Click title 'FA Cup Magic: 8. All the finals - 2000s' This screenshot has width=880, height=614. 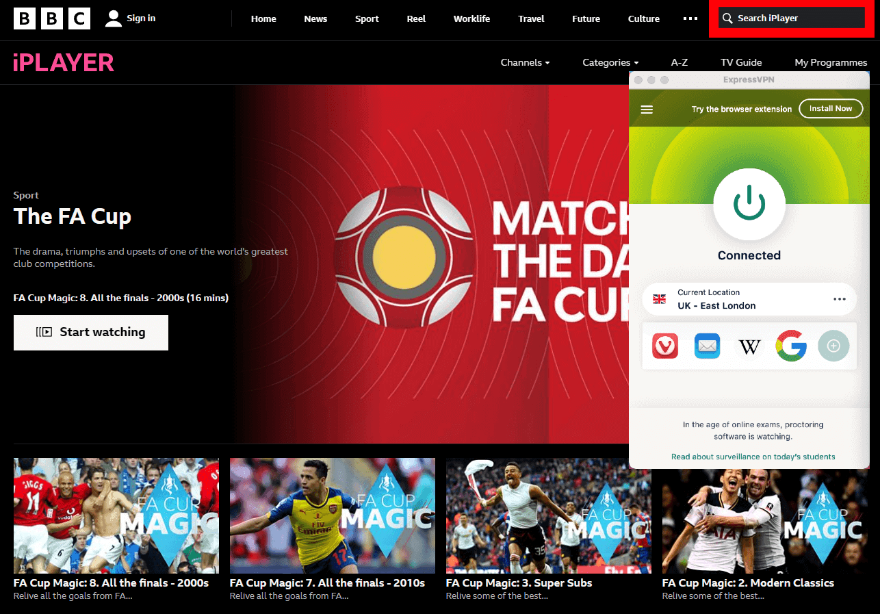point(111,583)
